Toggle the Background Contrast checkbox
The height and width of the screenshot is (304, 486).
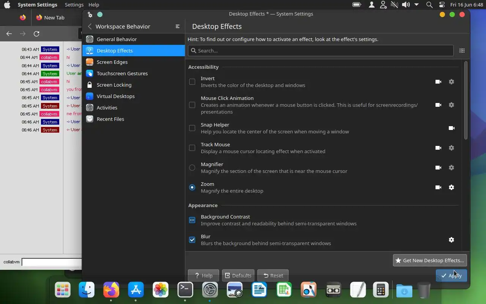pos(192,220)
